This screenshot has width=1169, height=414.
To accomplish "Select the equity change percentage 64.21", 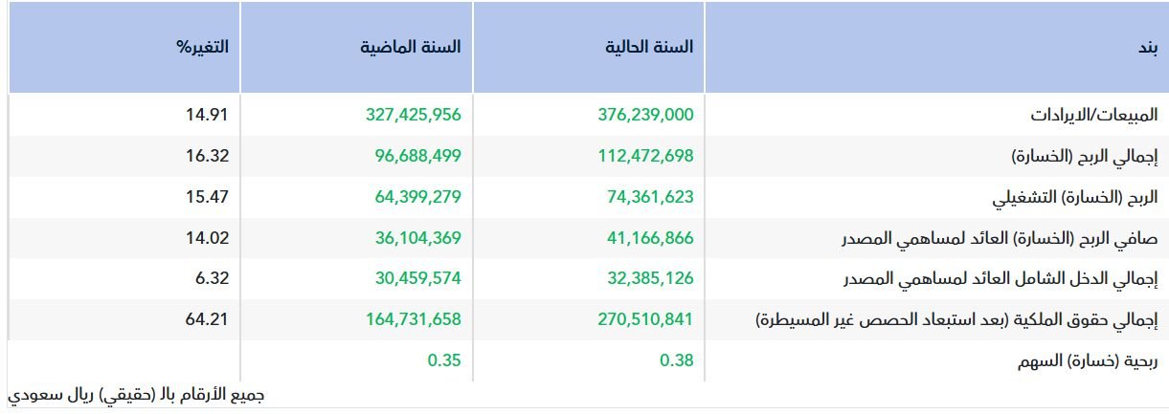I will point(207,320).
